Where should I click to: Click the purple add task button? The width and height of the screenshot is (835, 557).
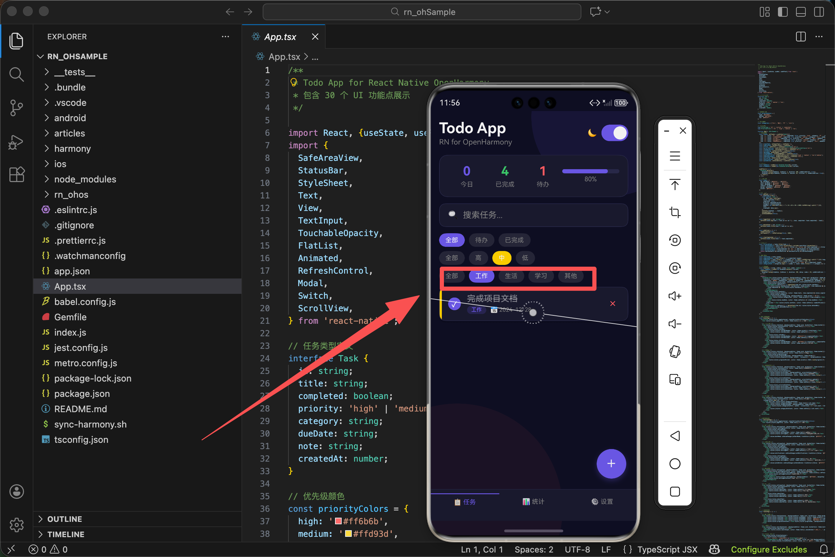tap(611, 463)
